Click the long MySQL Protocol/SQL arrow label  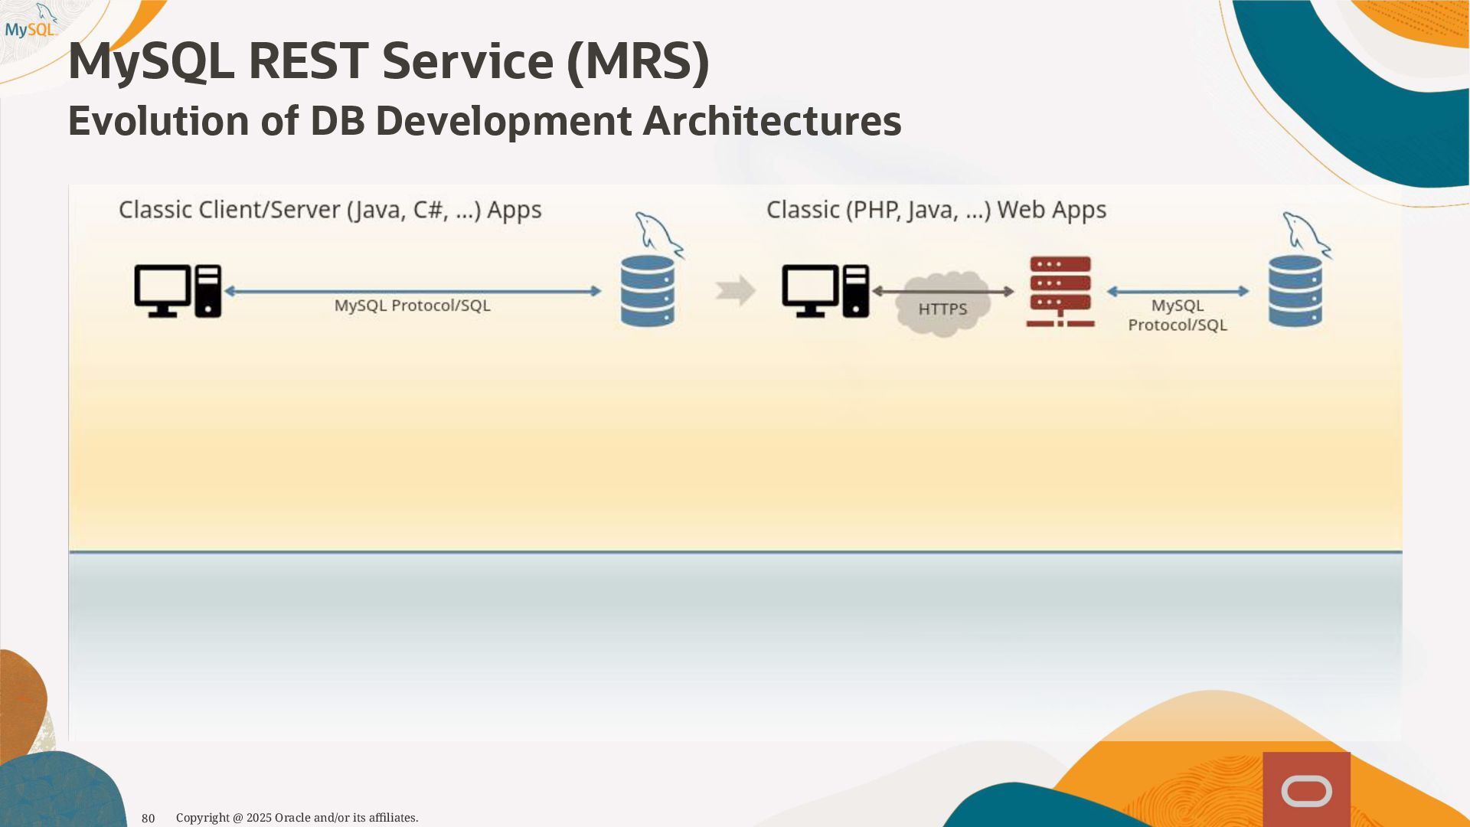coord(412,306)
